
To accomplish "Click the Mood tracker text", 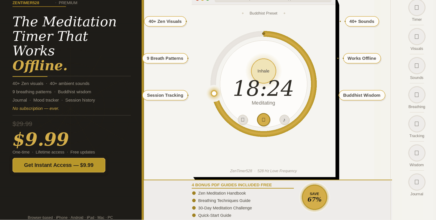I will (x=46, y=100).
